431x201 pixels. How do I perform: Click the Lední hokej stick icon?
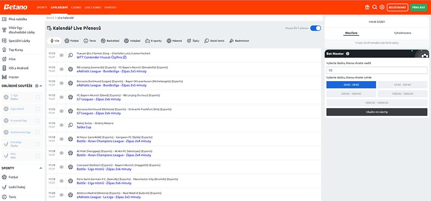click(4, 187)
